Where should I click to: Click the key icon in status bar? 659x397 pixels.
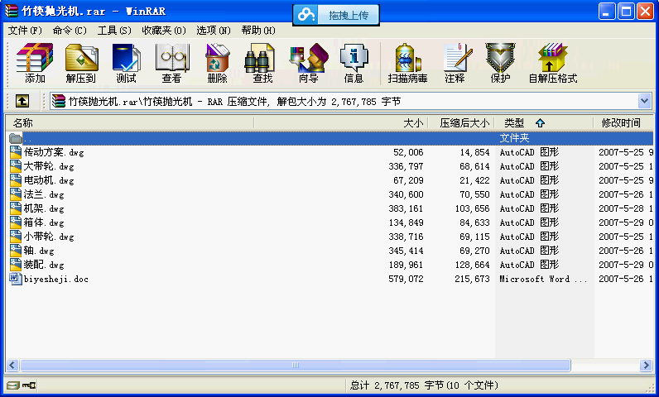29,385
